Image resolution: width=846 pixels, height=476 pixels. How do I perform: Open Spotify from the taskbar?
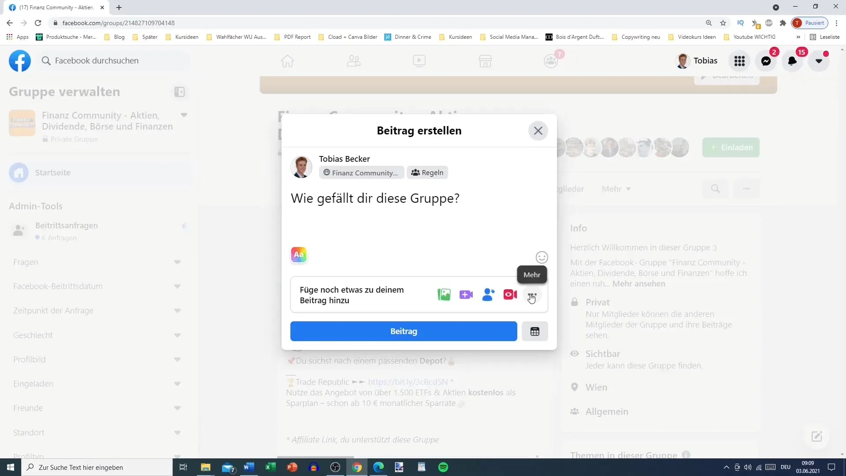point(443,467)
